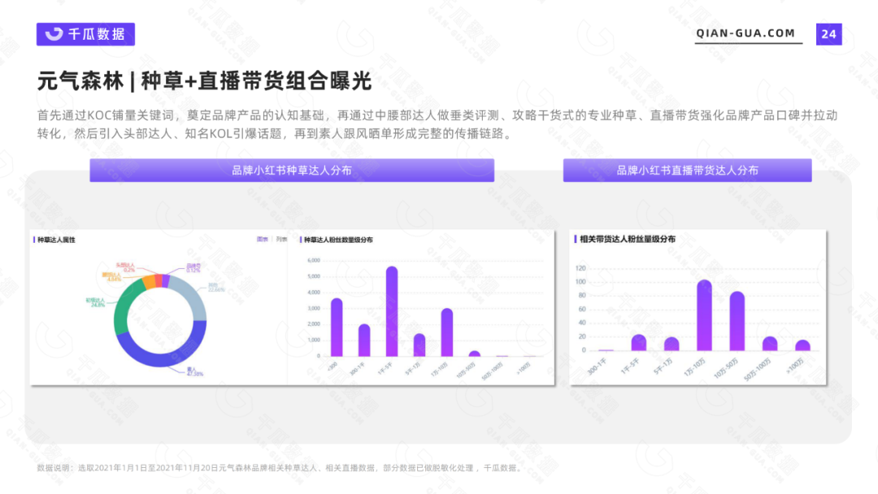Click the 相关带货达人粉丝量级分布 chart title
Image resolution: width=878 pixels, height=494 pixels.
click(627, 239)
